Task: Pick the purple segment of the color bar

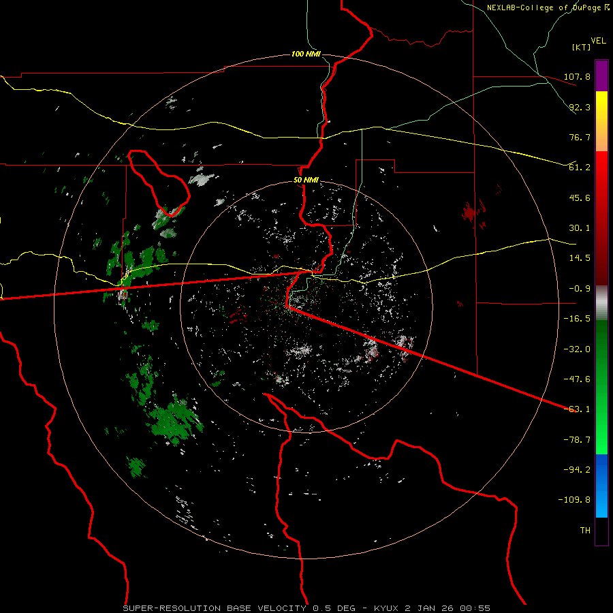Action: pos(601,76)
